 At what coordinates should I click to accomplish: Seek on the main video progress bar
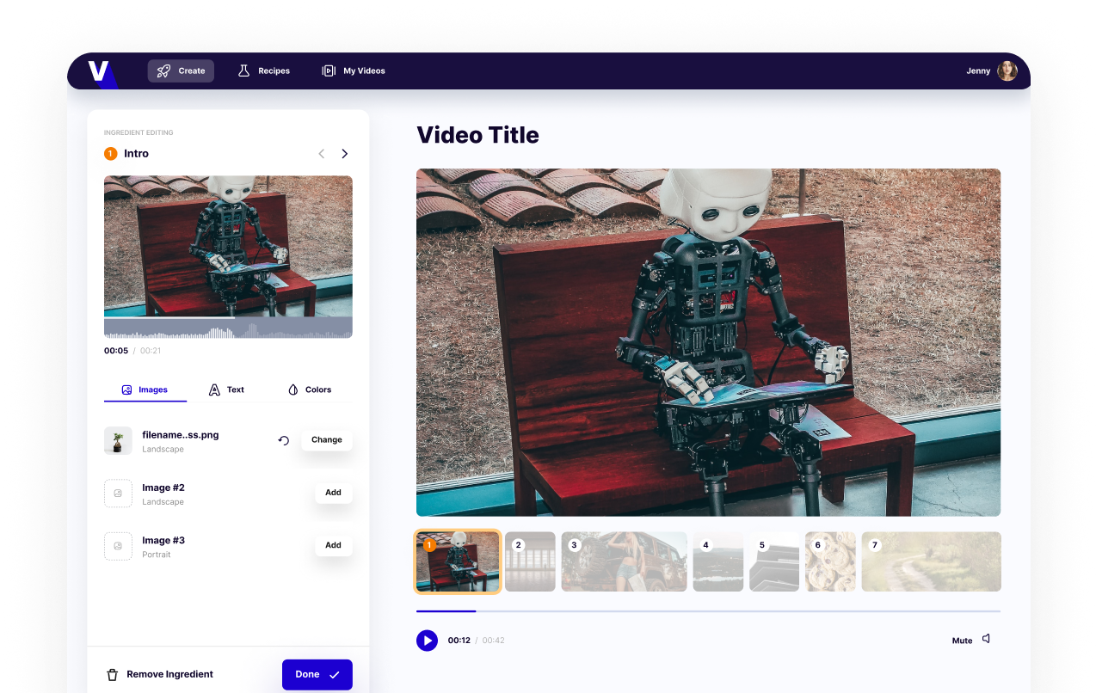click(708, 611)
